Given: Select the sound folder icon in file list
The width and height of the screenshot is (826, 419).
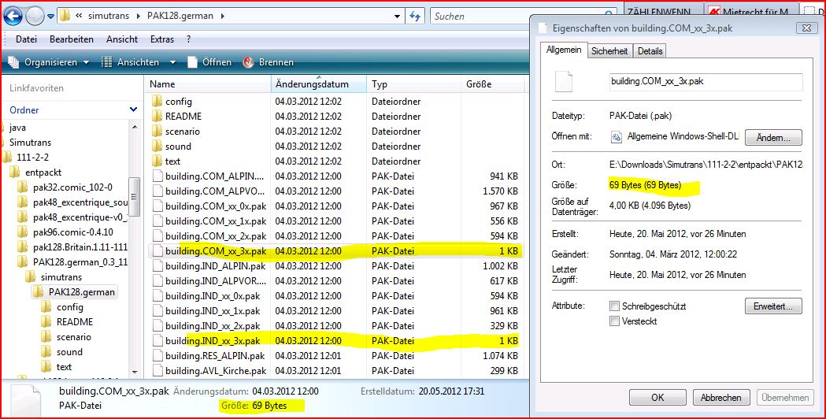Looking at the screenshot, I should click(x=157, y=146).
